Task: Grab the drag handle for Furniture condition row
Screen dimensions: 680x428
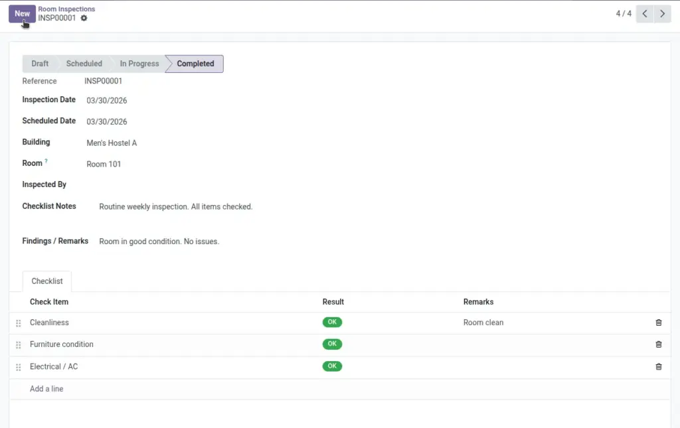Action: (18, 345)
